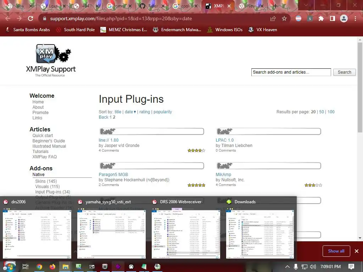363x272 pixels.
Task: Open the Beginner's Guide article
Action: point(49,141)
